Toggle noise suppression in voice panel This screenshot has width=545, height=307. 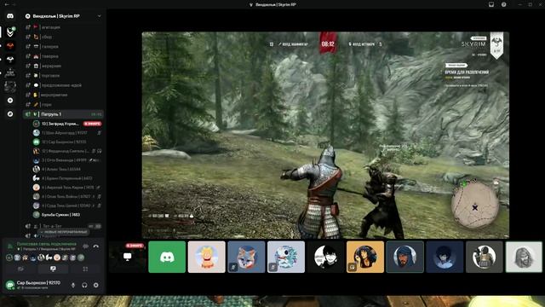tap(85, 246)
